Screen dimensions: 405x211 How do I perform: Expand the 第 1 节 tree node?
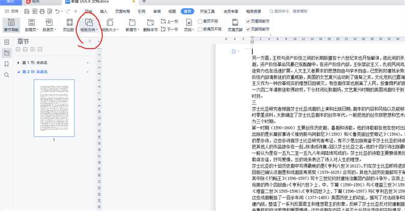pos(18,63)
